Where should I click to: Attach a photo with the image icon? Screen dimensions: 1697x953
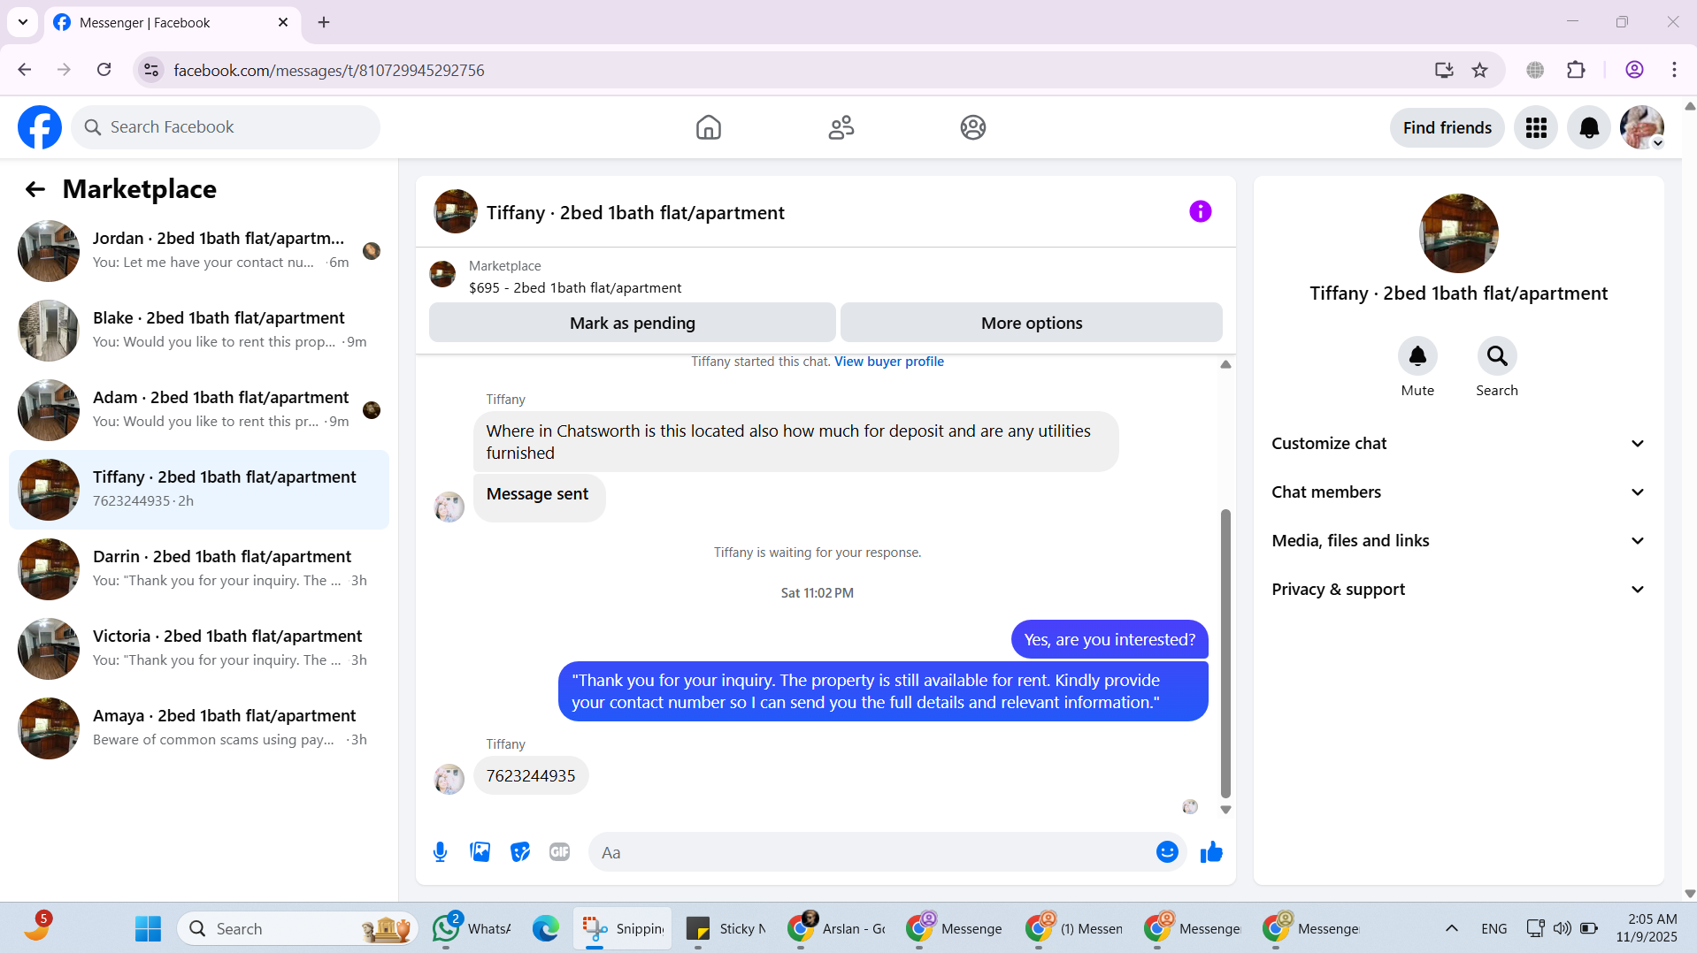[480, 852]
